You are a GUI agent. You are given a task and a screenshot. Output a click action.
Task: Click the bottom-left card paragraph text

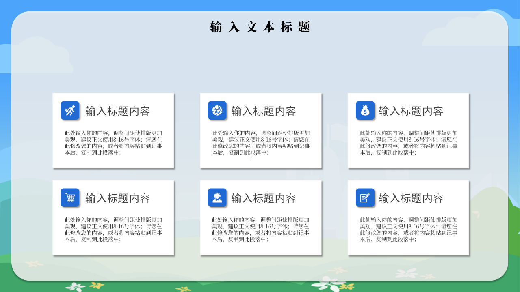pyautogui.click(x=113, y=230)
